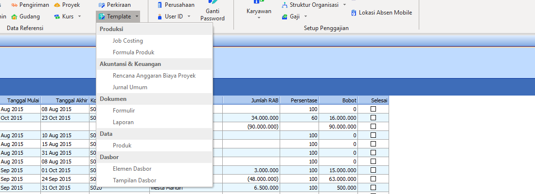Tick Selesai checkbox for 15 Aug 2015 row
535x194 pixels.
(x=373, y=144)
